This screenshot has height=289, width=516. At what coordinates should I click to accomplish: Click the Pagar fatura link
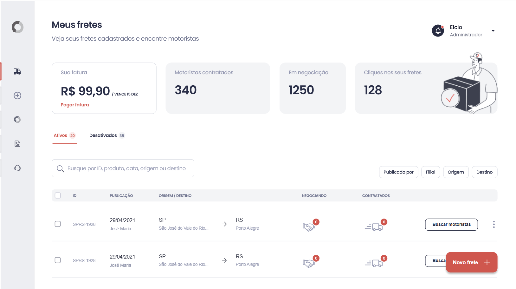click(75, 105)
